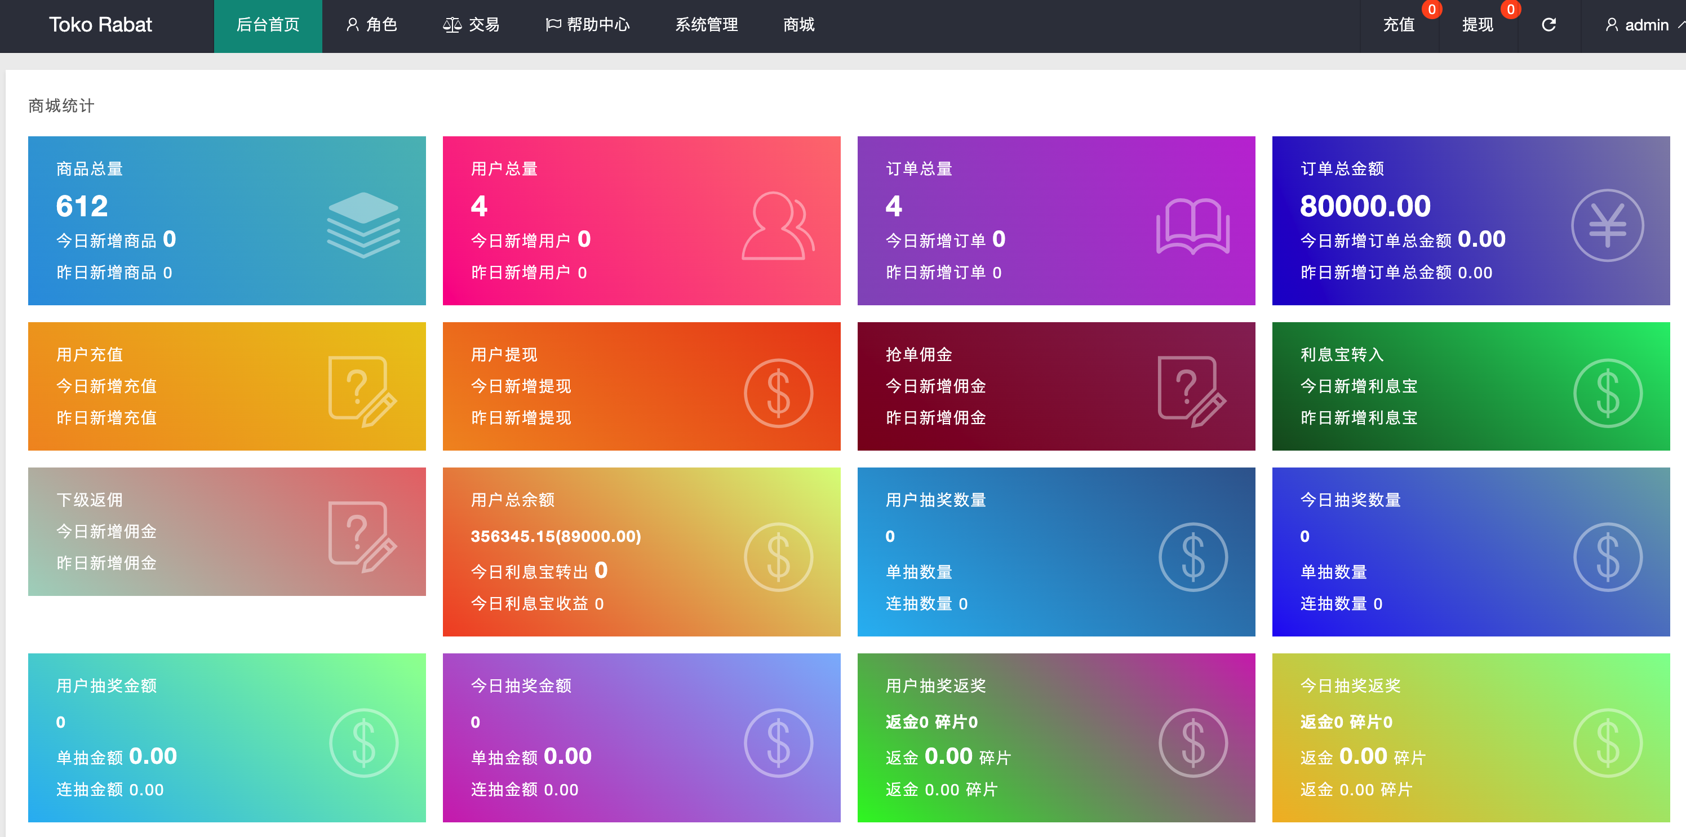Screen dimensions: 1686x837
Task: Click the yen icon in 订单总金额 card
Action: 1607,225
